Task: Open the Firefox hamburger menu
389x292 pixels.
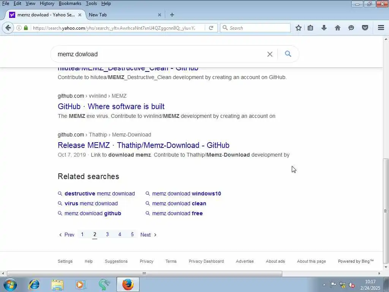Action: 381,27
